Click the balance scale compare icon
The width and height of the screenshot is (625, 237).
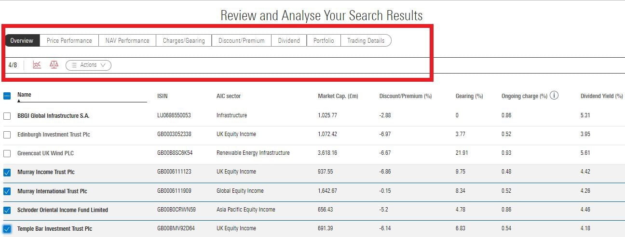pos(54,65)
